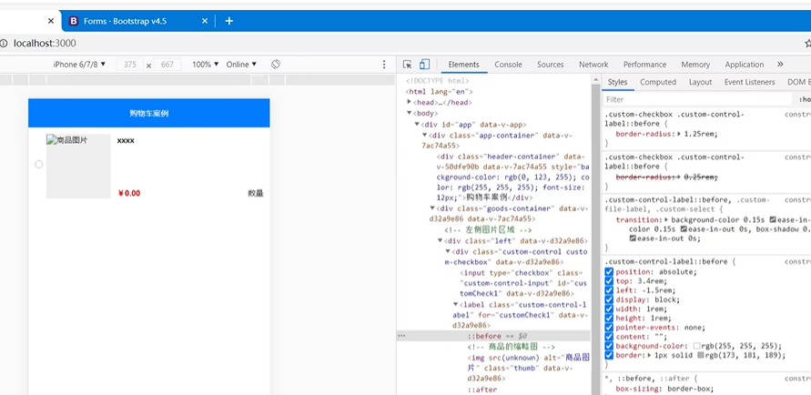Viewport: 811px width, 395px height.
Task: Click the Bootstrap favicon on the tab
Action: pos(74,21)
